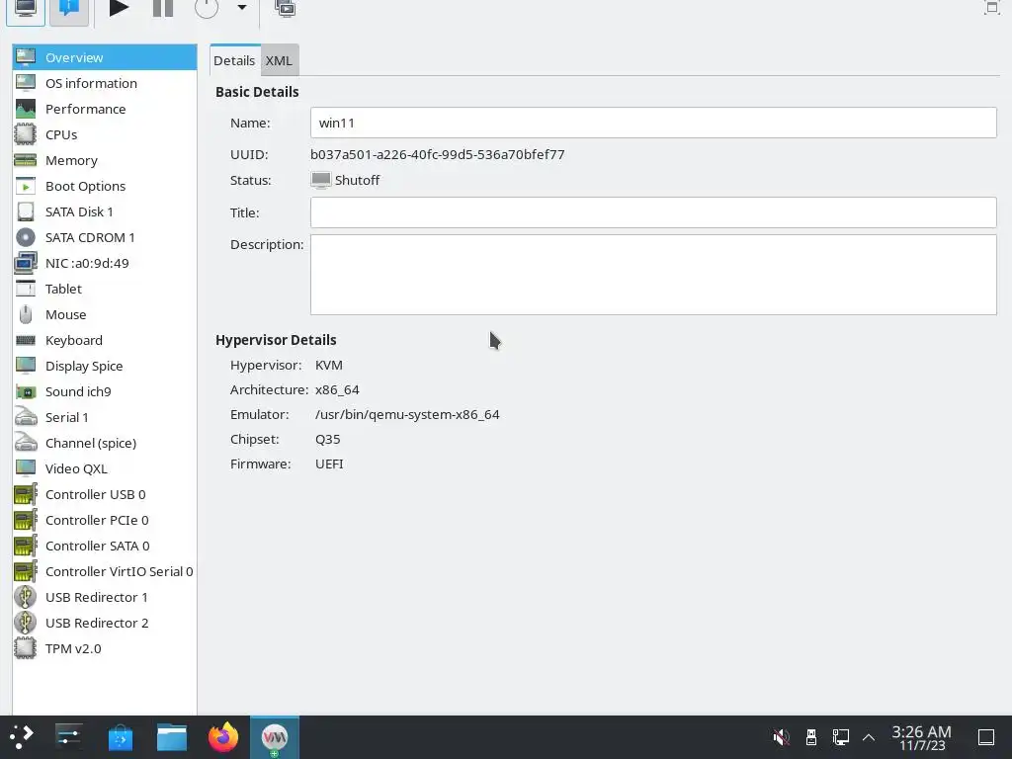Switch to the Details tab
Screen dimensions: 1012x759
pyautogui.click(x=234, y=60)
